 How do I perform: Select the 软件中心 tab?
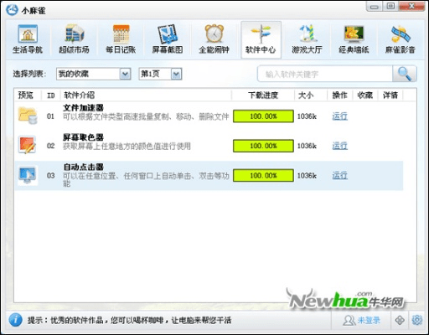coord(261,39)
